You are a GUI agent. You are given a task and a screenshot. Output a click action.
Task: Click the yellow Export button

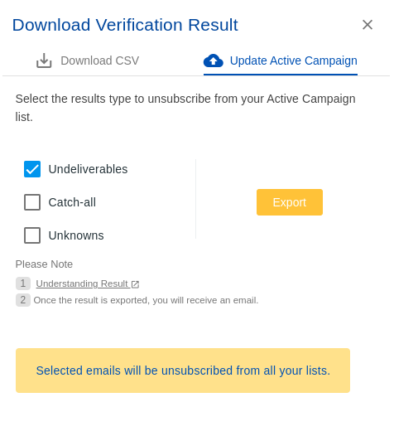pos(290,202)
